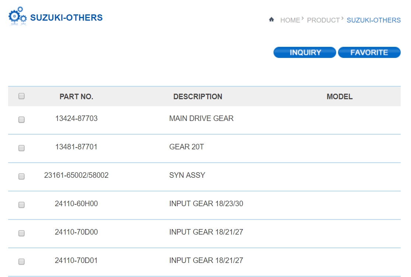
Task: Click part number 24110-70D01
Action: point(76,260)
